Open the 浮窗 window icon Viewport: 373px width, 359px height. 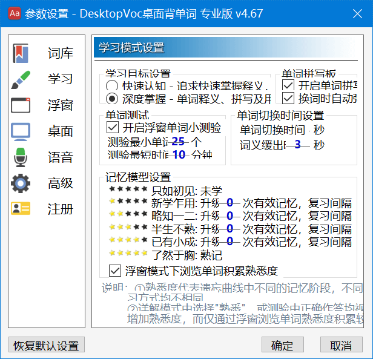point(21,105)
